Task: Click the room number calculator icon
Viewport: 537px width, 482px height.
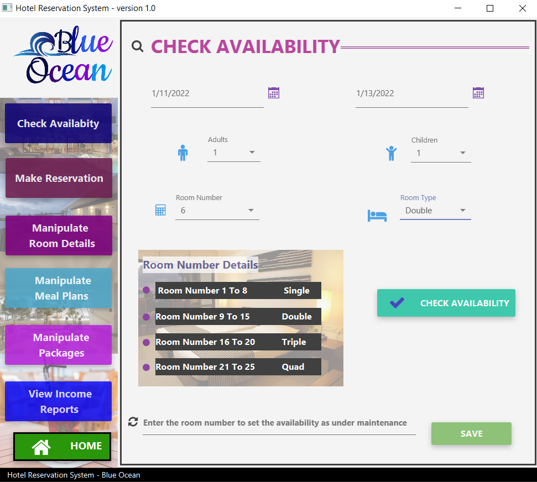Action: click(x=160, y=210)
